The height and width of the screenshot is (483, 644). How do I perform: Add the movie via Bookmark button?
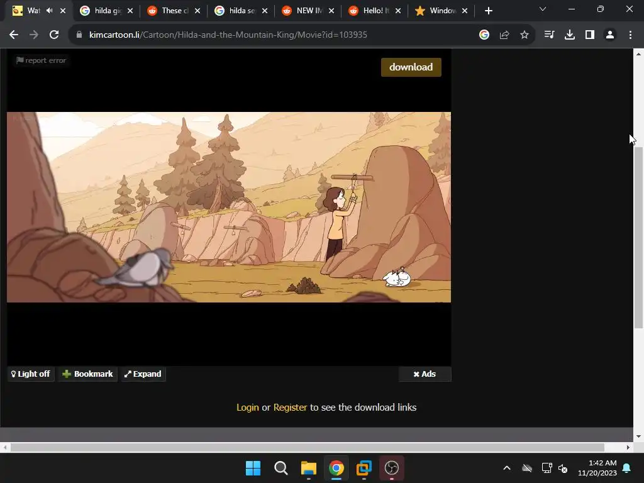[87, 374]
